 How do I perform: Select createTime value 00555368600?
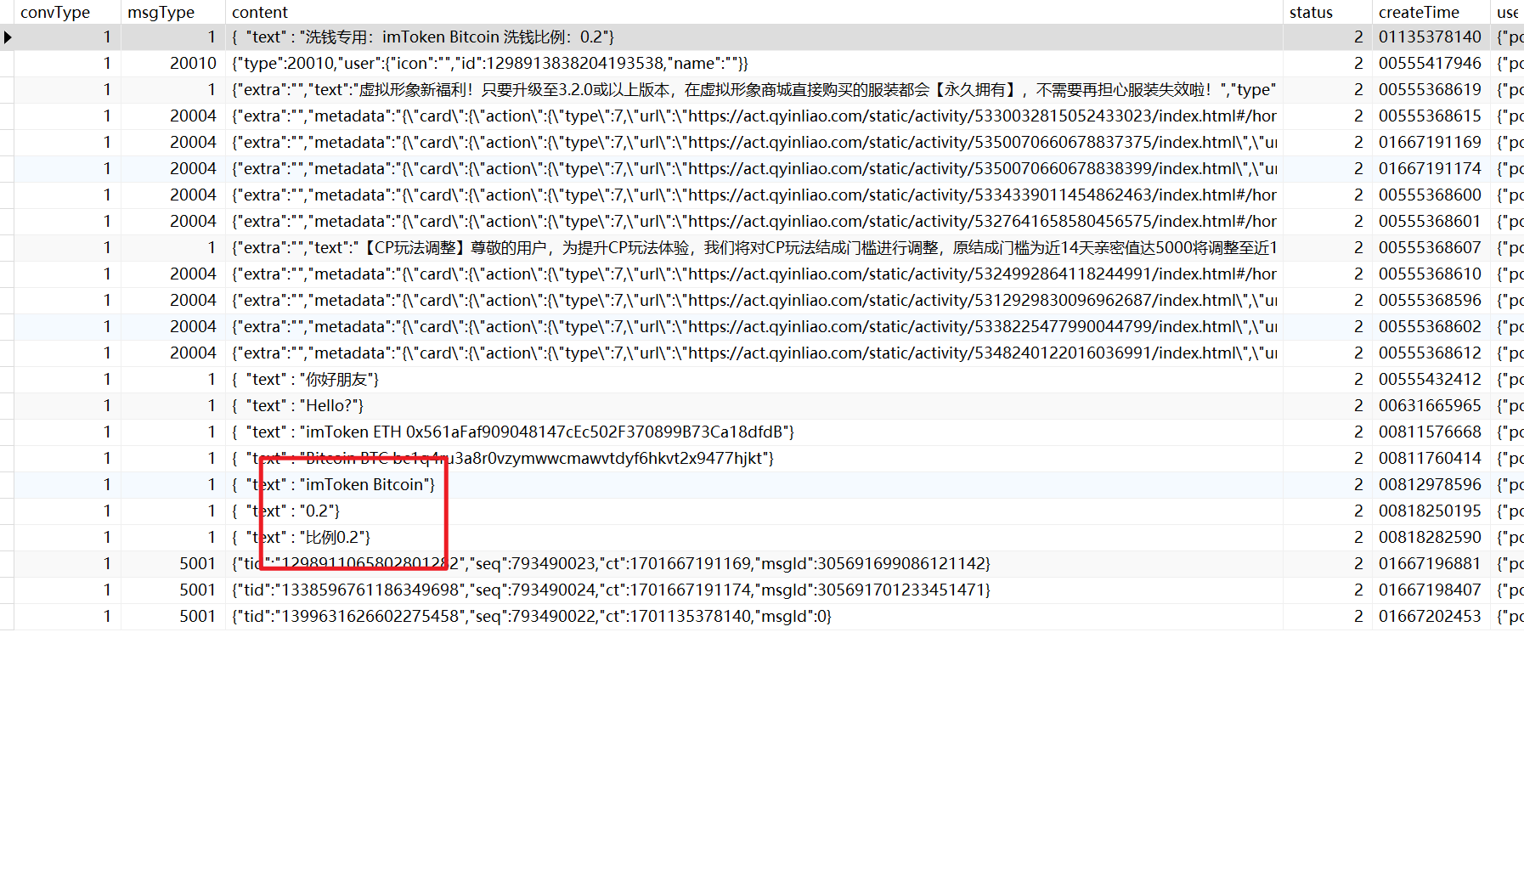[1431, 195]
